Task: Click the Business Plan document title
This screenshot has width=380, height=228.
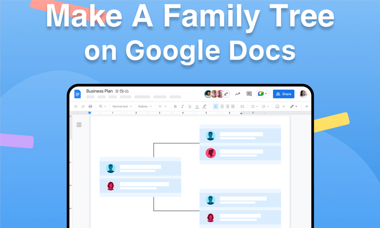Action: coord(100,91)
